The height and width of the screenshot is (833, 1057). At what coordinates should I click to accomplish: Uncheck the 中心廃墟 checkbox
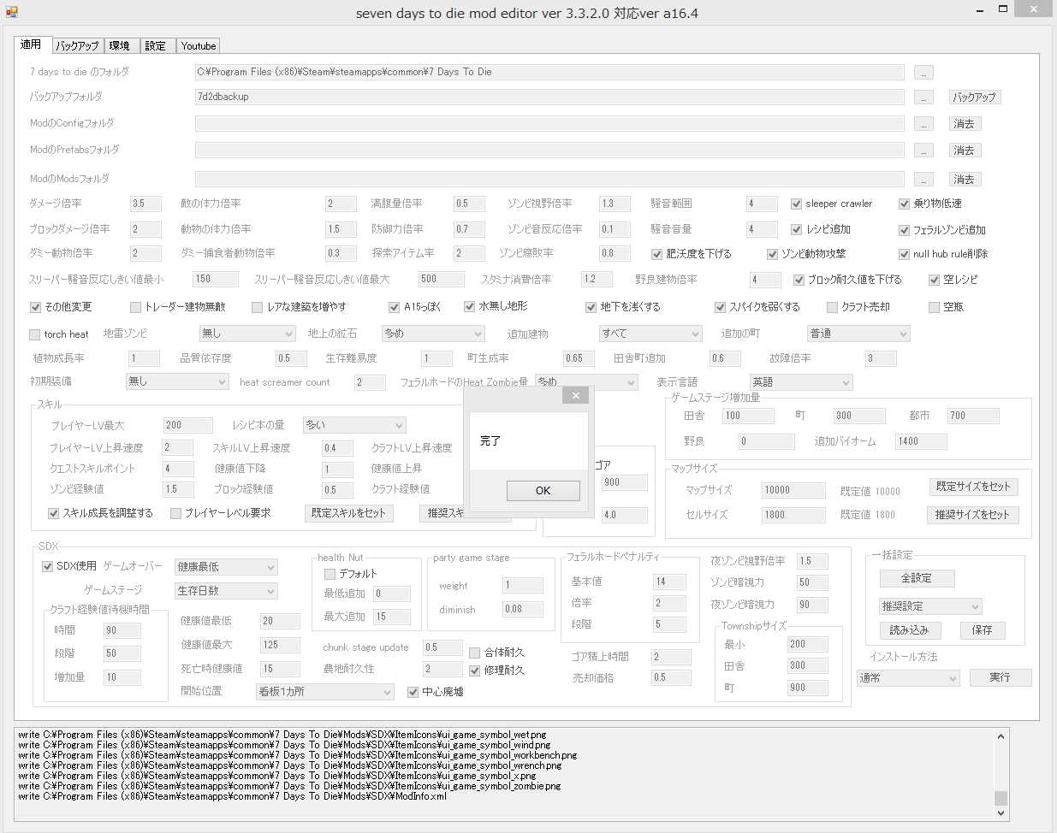pos(413,692)
